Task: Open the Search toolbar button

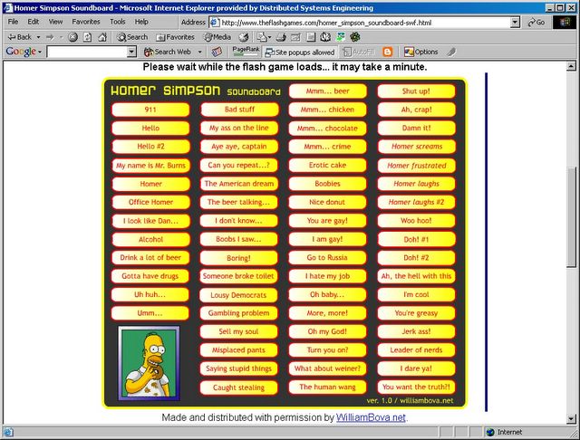Action: pos(132,37)
